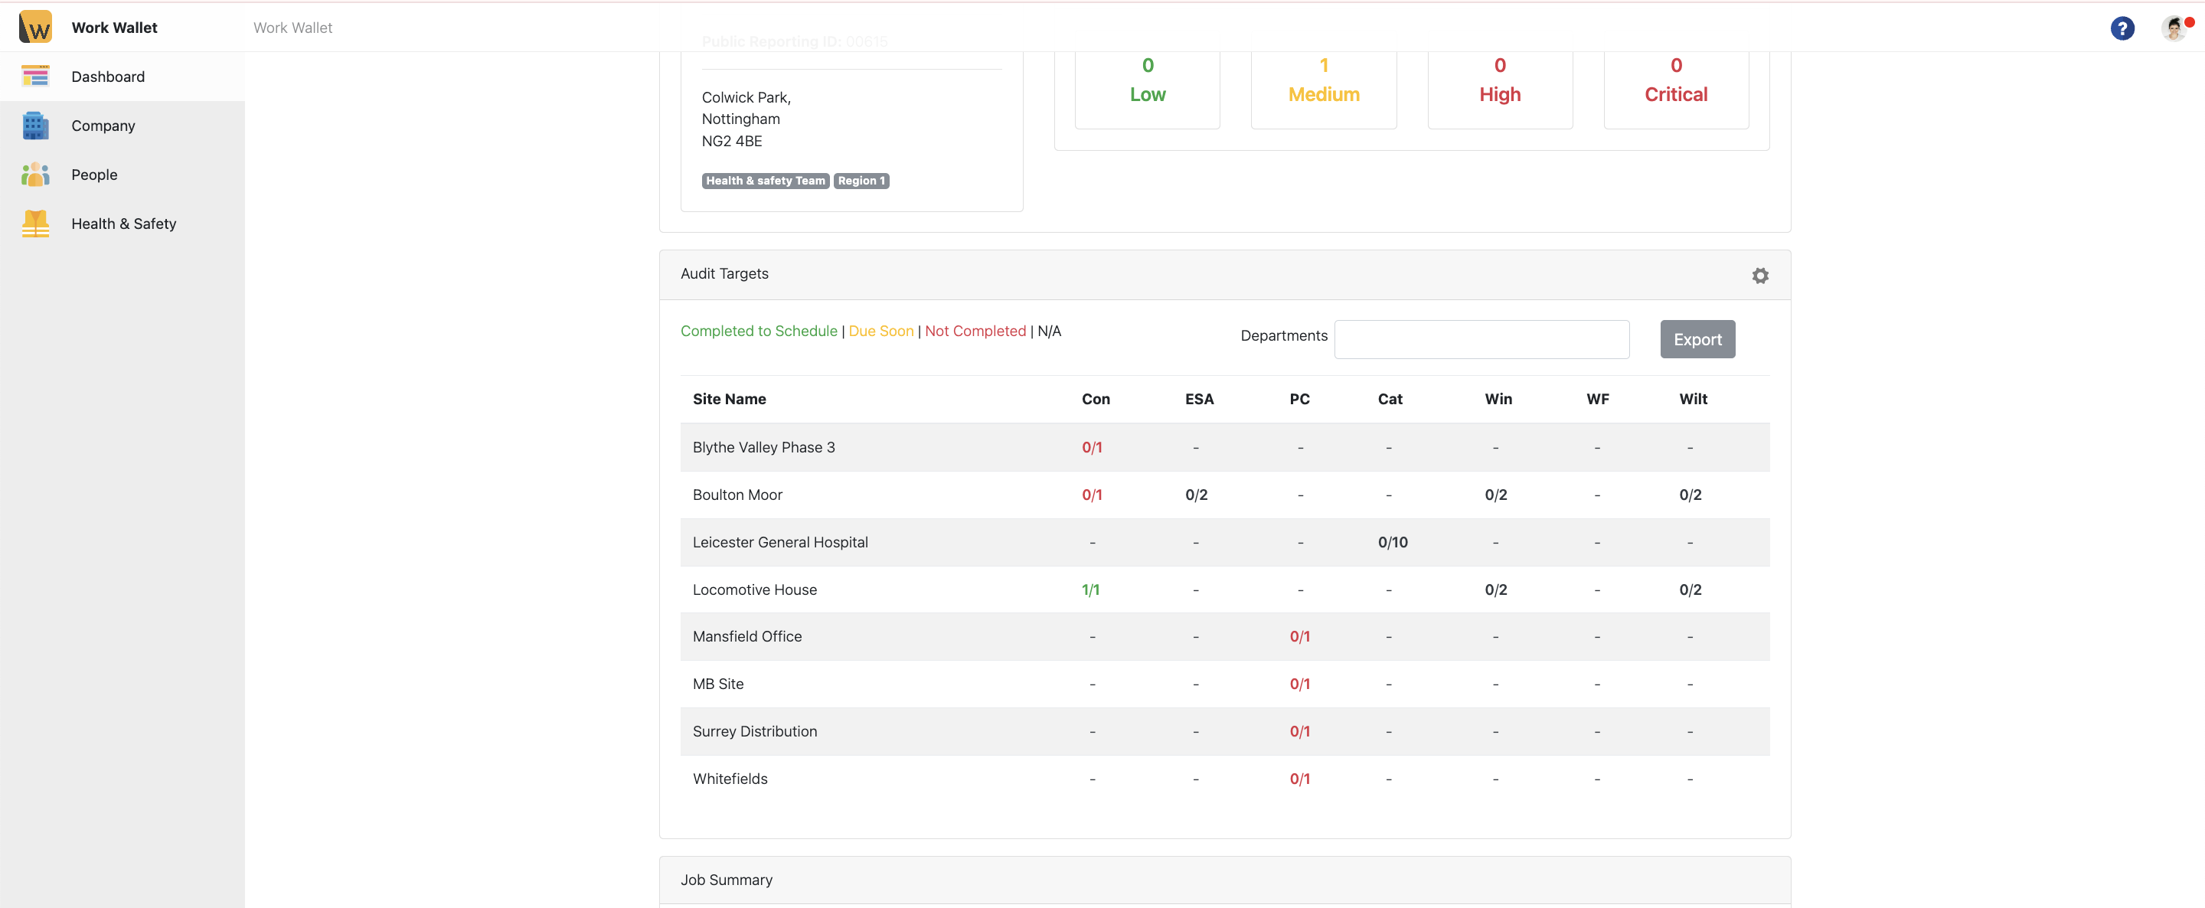Click the Company building icon
This screenshot has height=908, width=2205.
[35, 126]
